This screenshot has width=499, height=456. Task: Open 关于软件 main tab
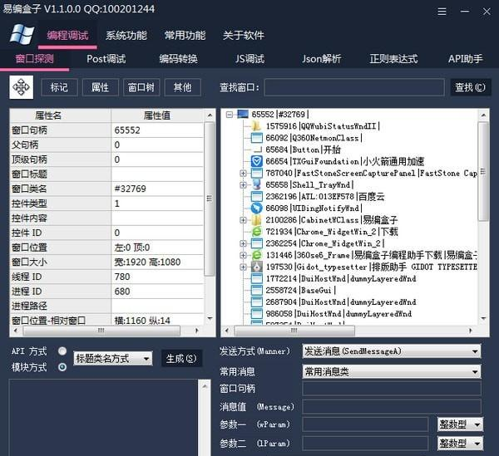coord(244,35)
